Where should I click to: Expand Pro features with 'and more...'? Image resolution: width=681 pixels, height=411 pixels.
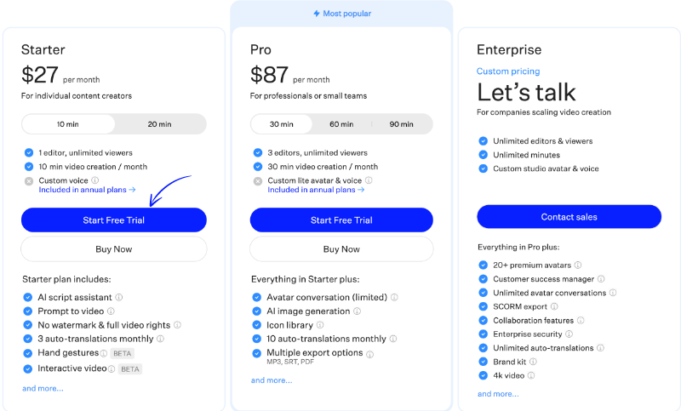tap(269, 380)
